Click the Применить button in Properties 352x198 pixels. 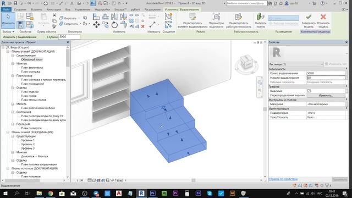340,179
